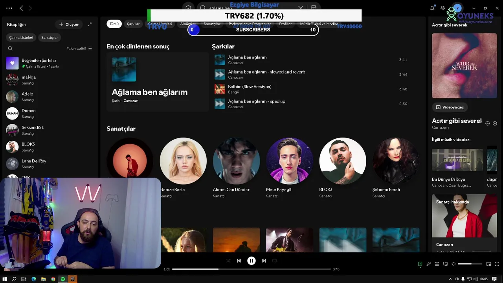Viewport: 503px width, 283px height.
Task: Toggle the Now Playing view panel
Action: tap(420, 264)
